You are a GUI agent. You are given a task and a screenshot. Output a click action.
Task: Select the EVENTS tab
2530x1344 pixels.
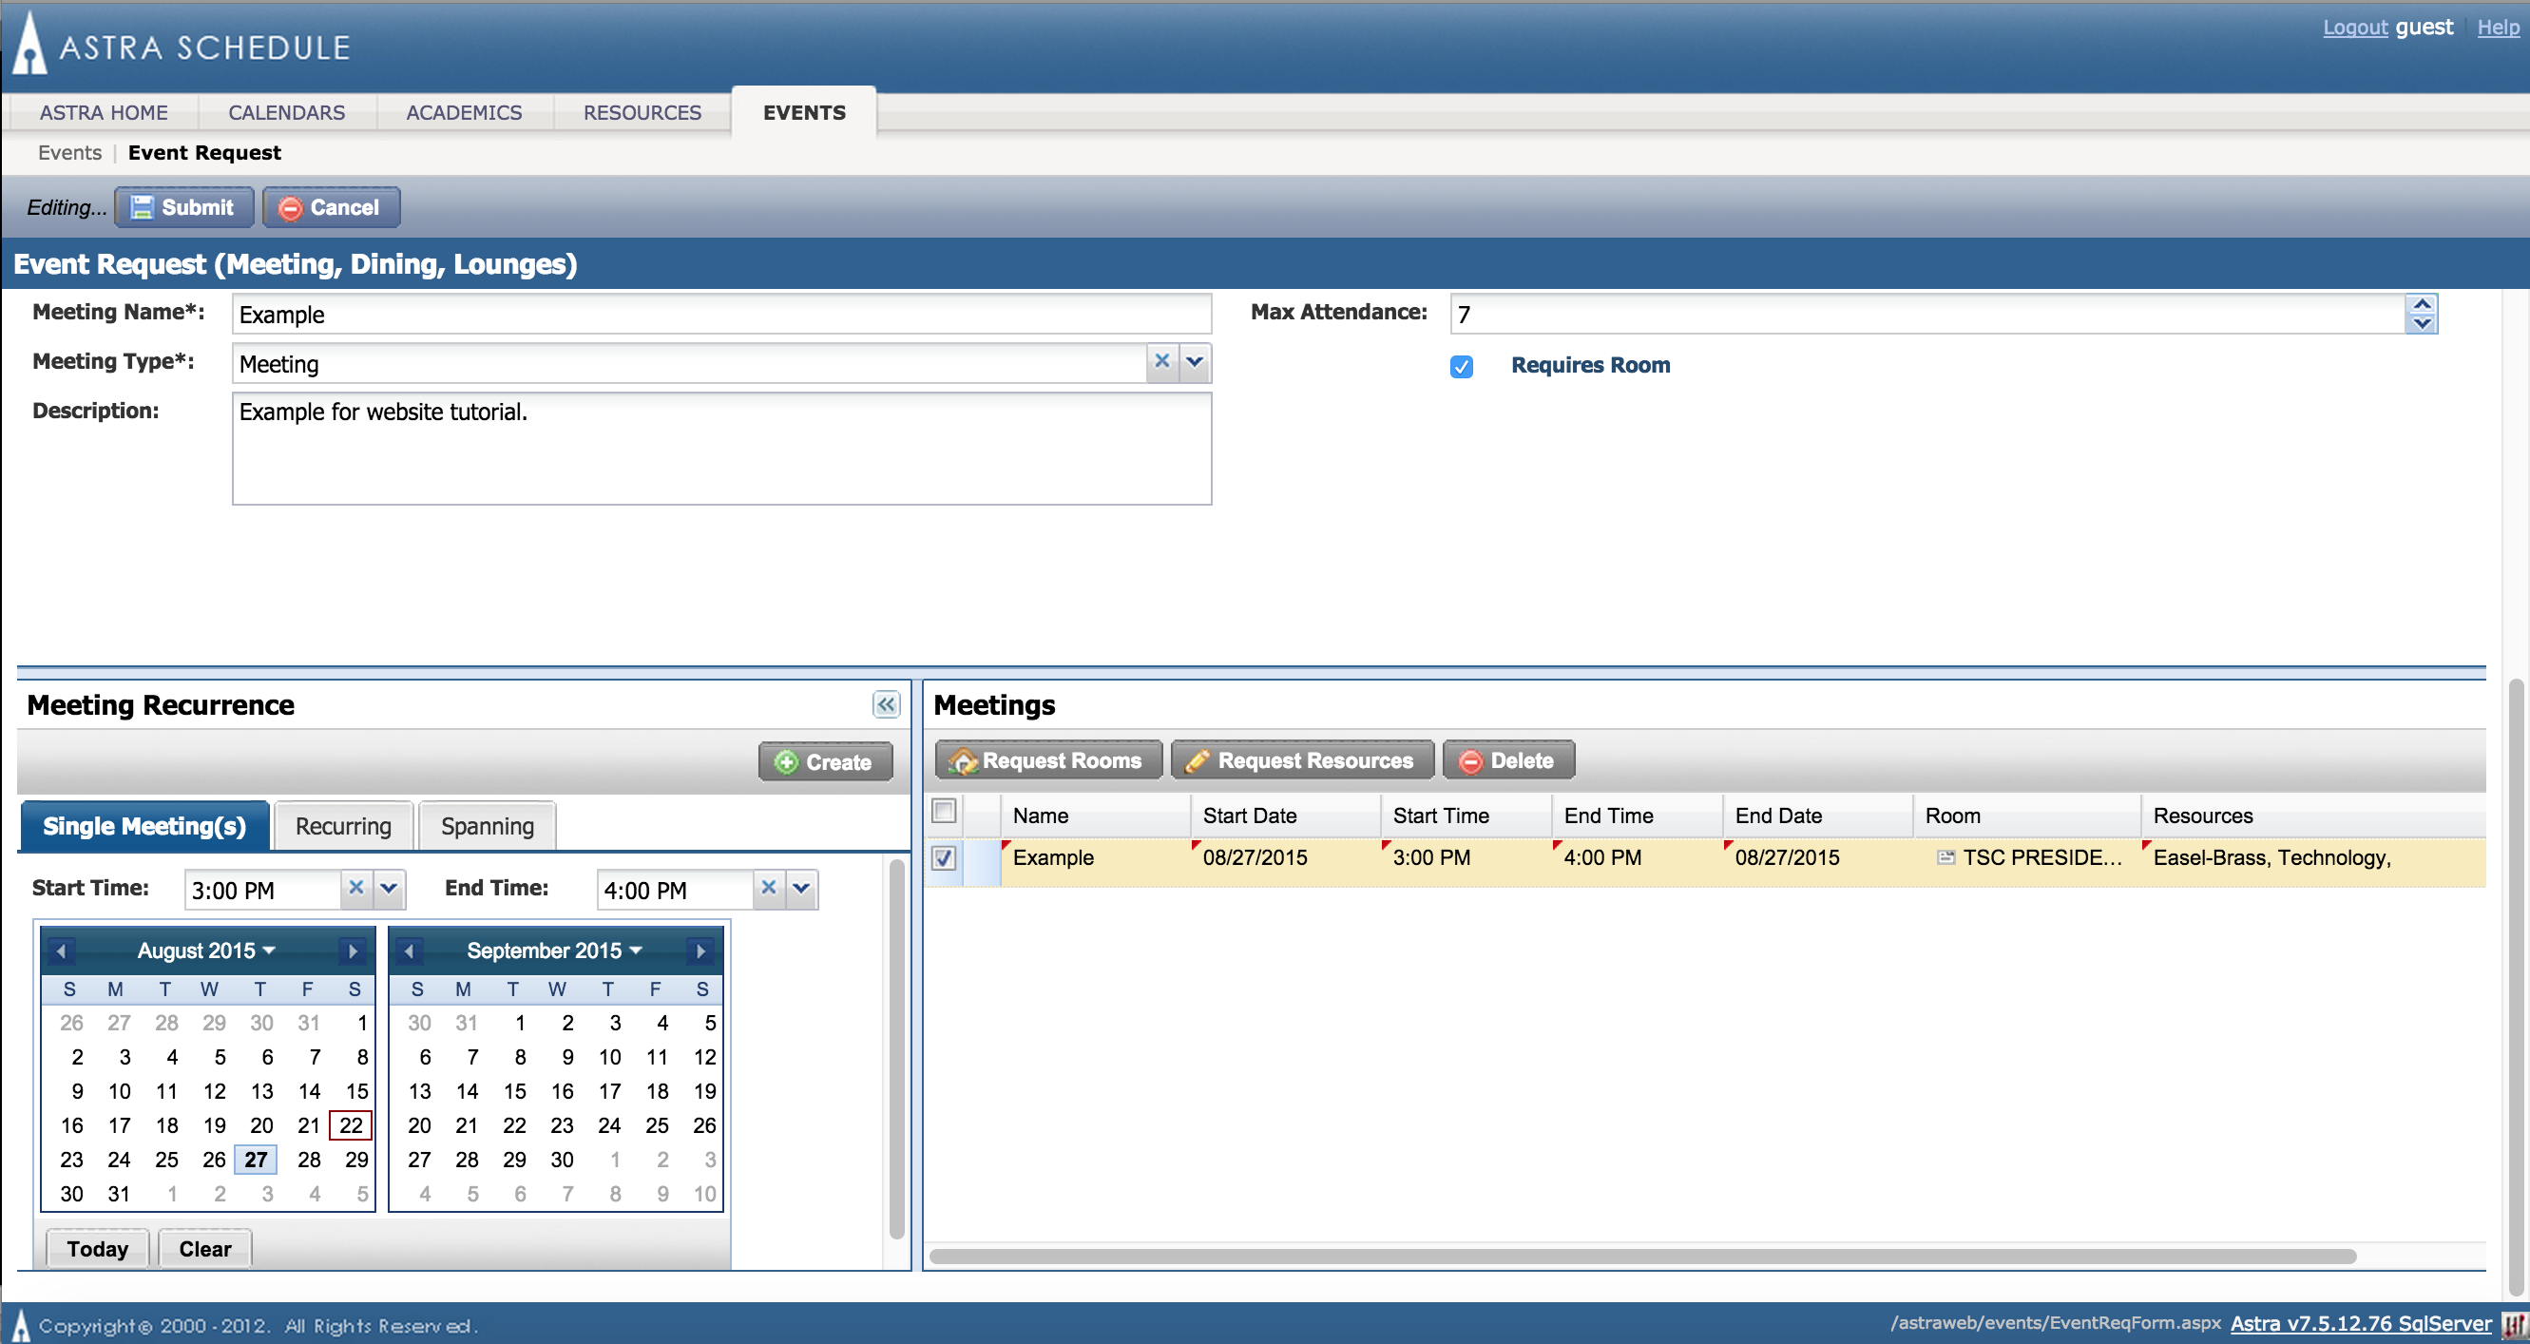pyautogui.click(x=804, y=112)
